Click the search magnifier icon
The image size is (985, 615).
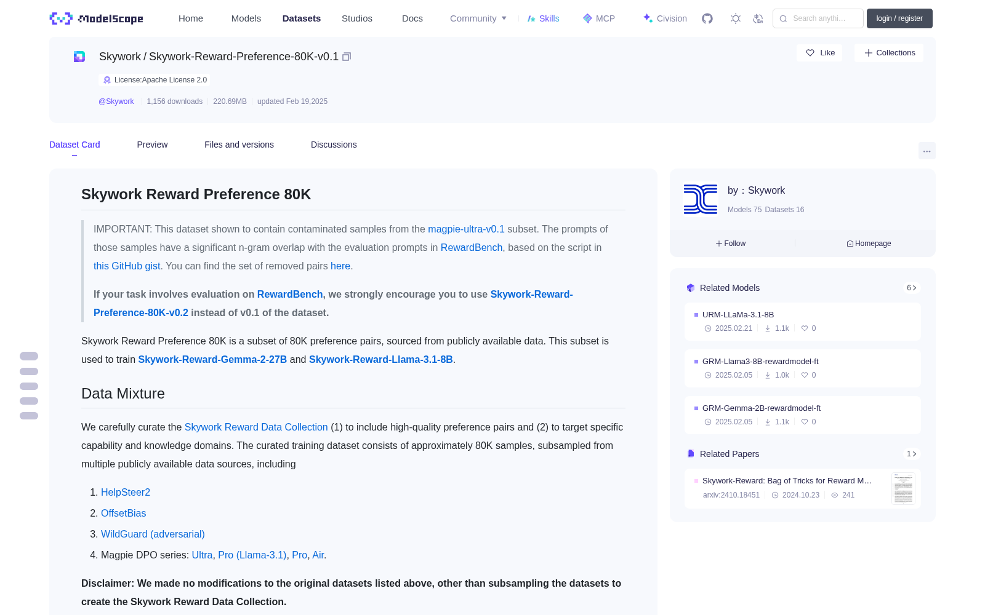[x=783, y=18]
